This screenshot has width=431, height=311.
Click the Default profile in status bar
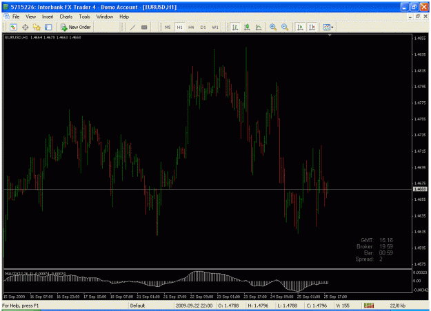point(137,305)
